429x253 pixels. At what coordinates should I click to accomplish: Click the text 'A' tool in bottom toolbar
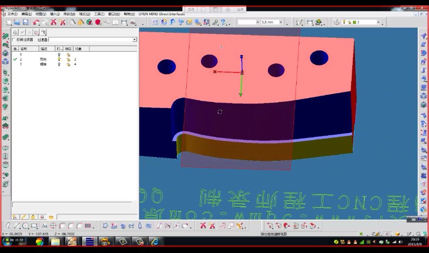coord(45,226)
